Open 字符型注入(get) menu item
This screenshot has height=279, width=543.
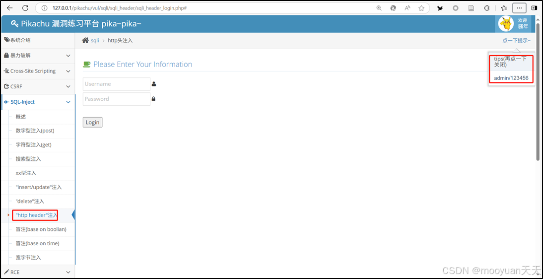tap(34, 145)
